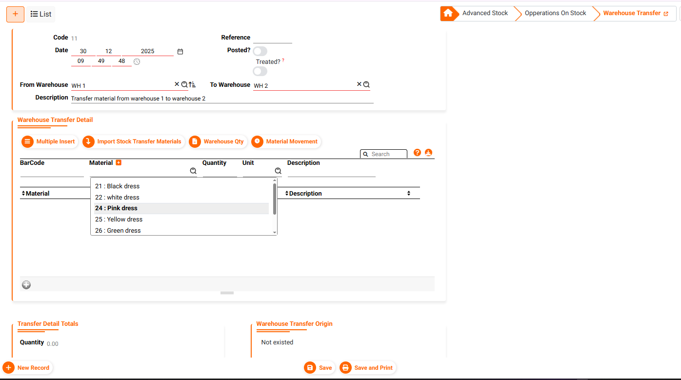
Task: Toggle the Posted switch
Action: [x=260, y=51]
